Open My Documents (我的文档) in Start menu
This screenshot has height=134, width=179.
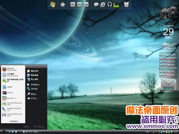[33, 71]
